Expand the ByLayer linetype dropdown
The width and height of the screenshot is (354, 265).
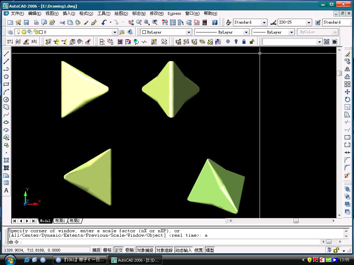[x=246, y=32]
